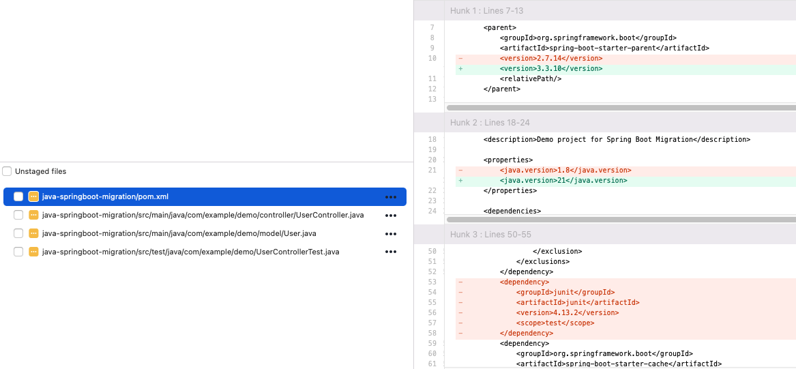
Task: Click the Unstaged files label
Action: point(41,172)
